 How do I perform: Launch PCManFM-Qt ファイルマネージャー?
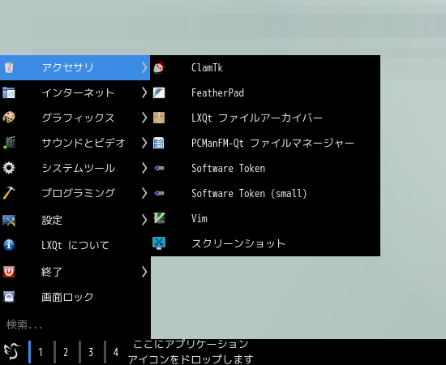click(x=265, y=143)
